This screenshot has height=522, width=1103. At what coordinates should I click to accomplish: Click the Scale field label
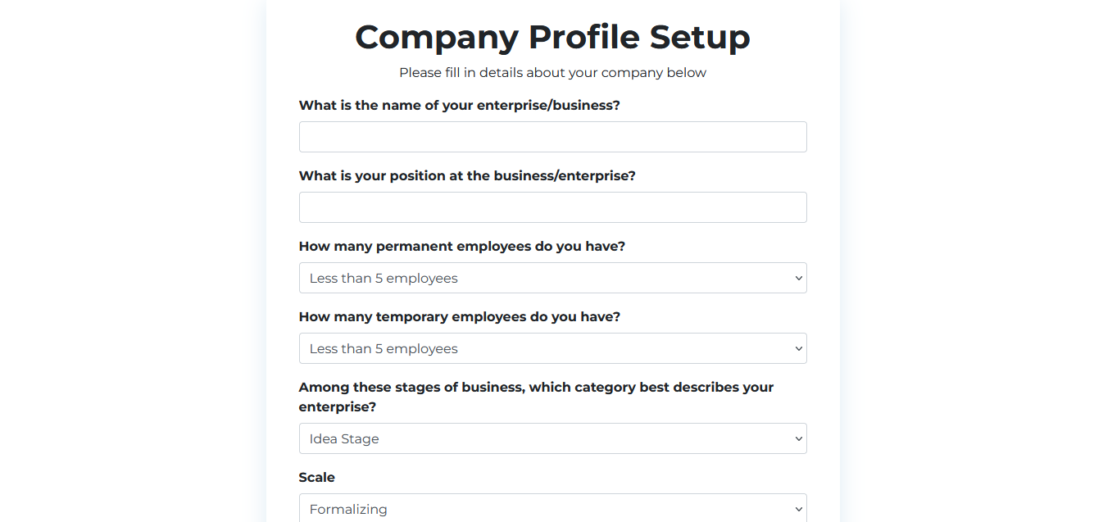[317, 478]
